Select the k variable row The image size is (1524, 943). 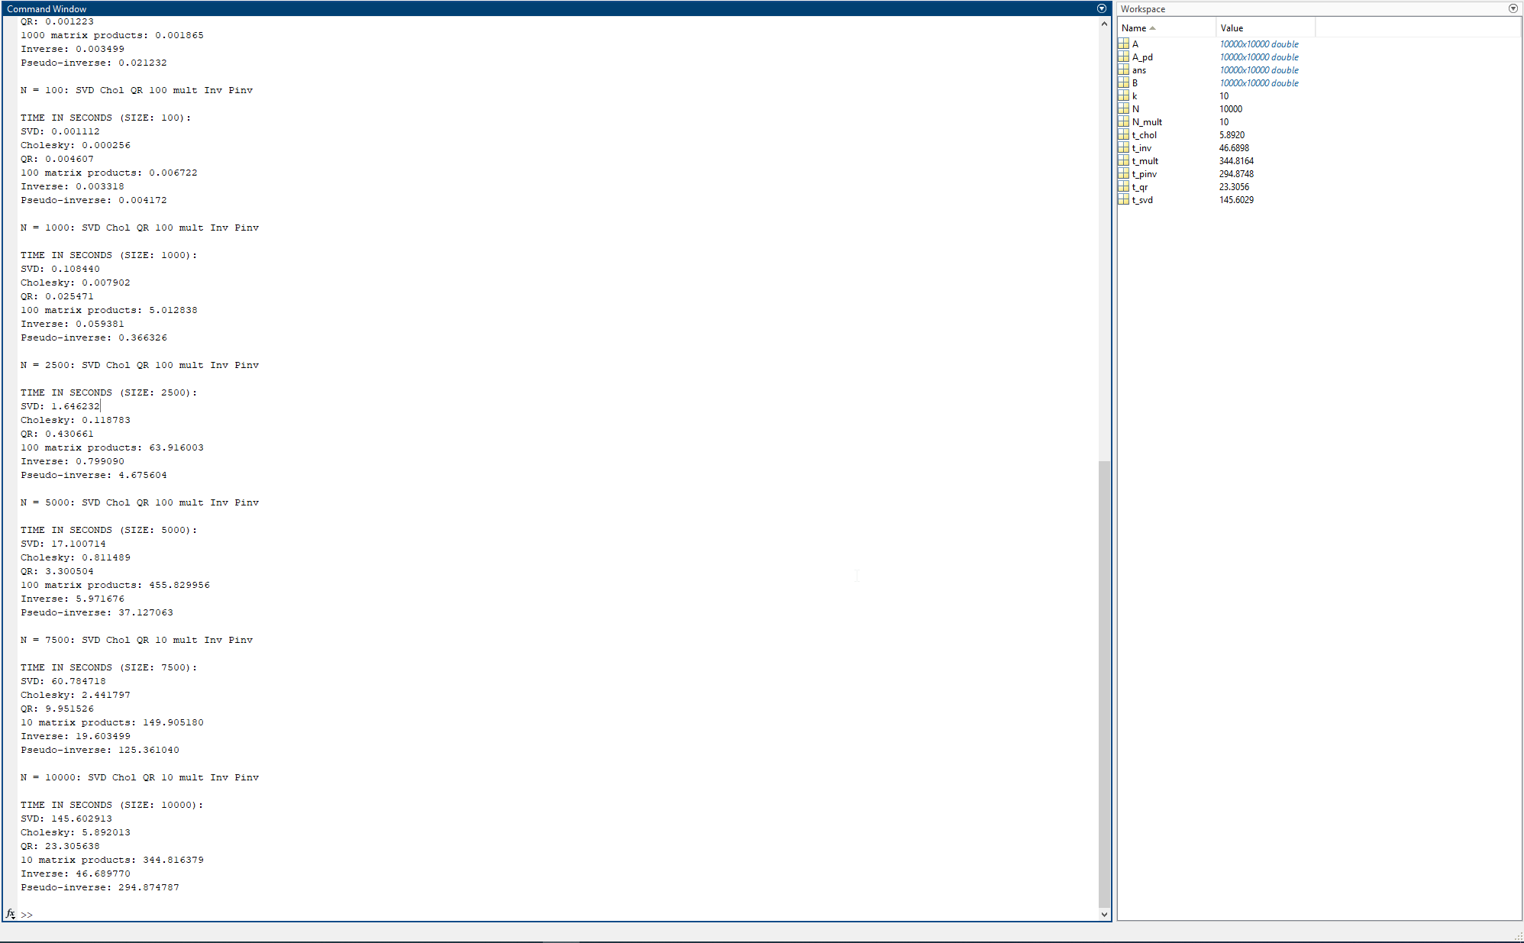pos(1135,96)
